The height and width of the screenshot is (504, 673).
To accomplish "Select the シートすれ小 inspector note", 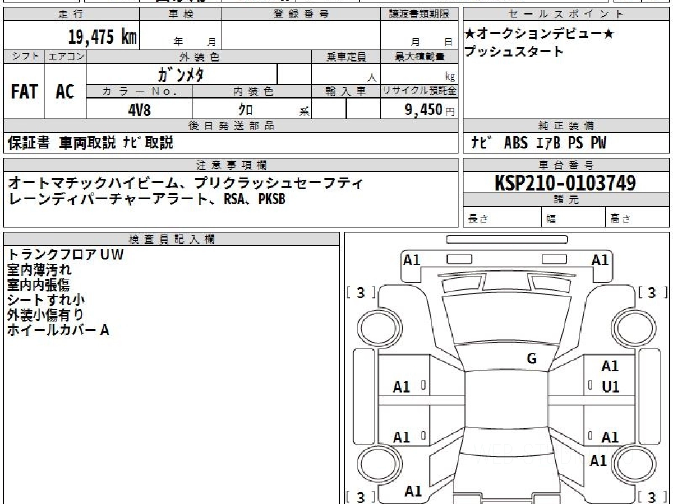I will tap(47, 300).
